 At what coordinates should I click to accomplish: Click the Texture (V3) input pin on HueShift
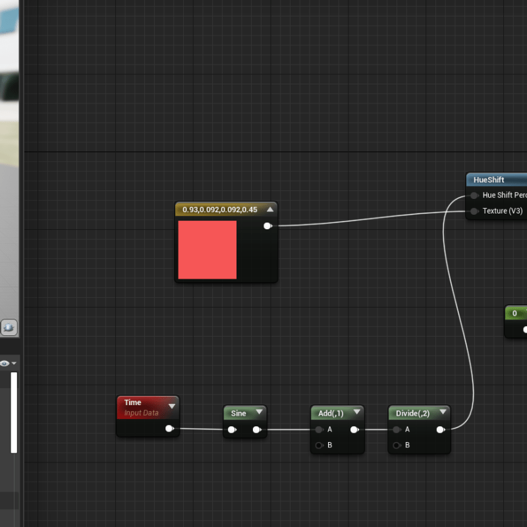tap(474, 211)
